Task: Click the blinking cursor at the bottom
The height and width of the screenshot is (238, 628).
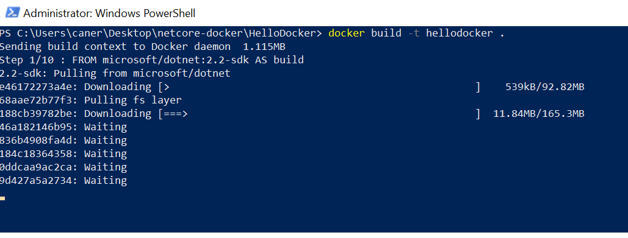Action: pyautogui.click(x=2, y=198)
